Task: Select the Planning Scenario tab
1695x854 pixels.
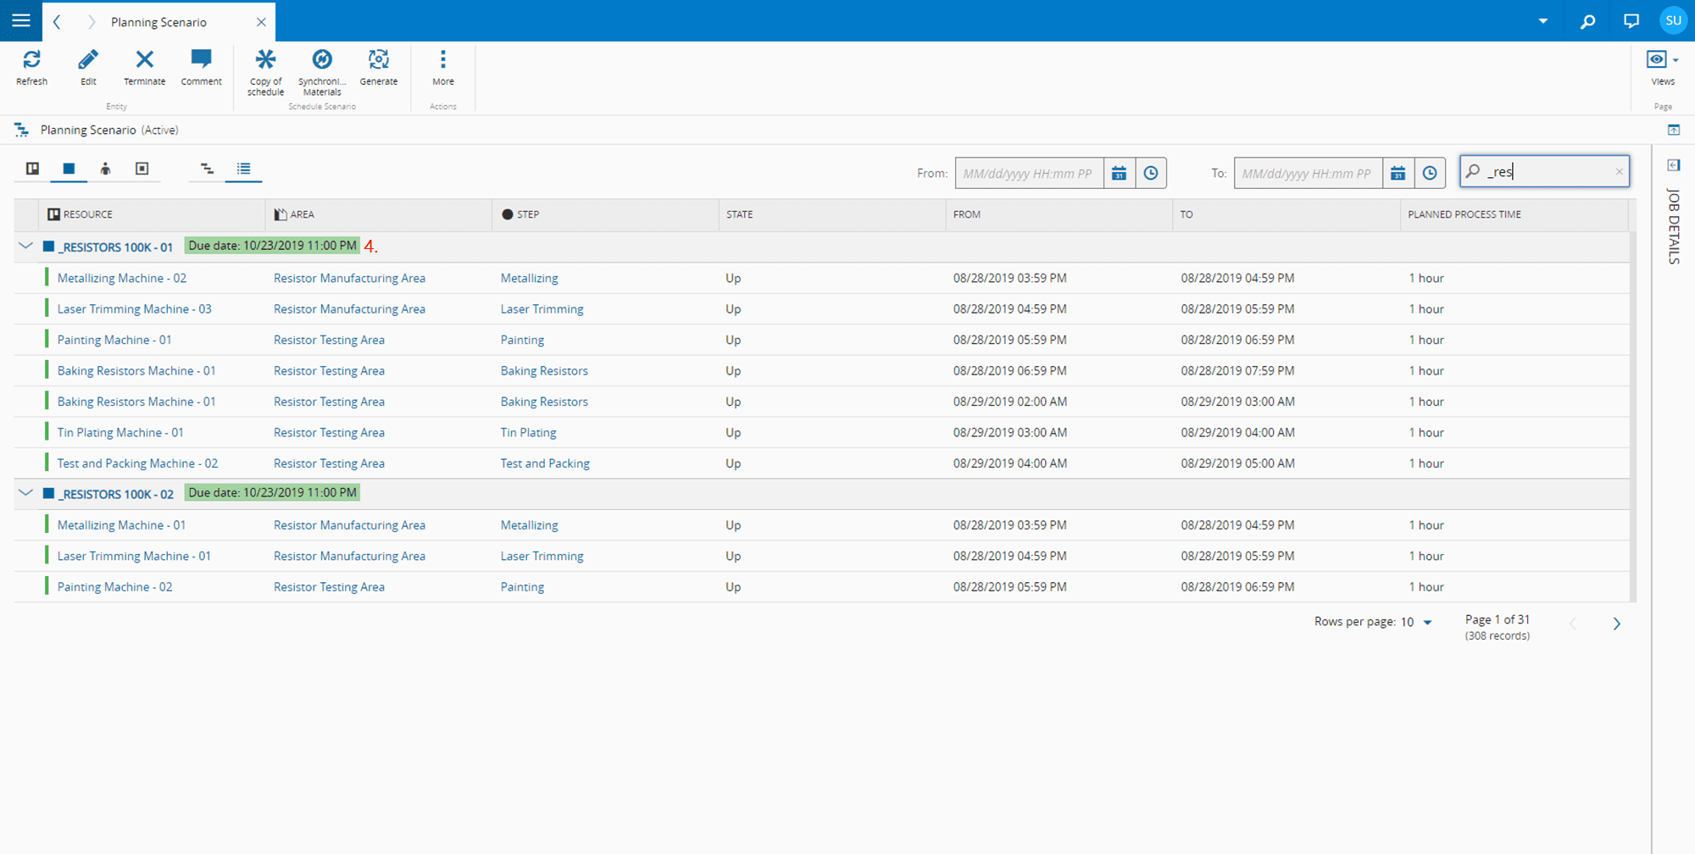Action: point(159,22)
